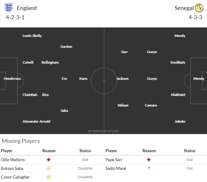
Task: Click the WhoScored.com watermark on pitch
Action: click(x=103, y=131)
